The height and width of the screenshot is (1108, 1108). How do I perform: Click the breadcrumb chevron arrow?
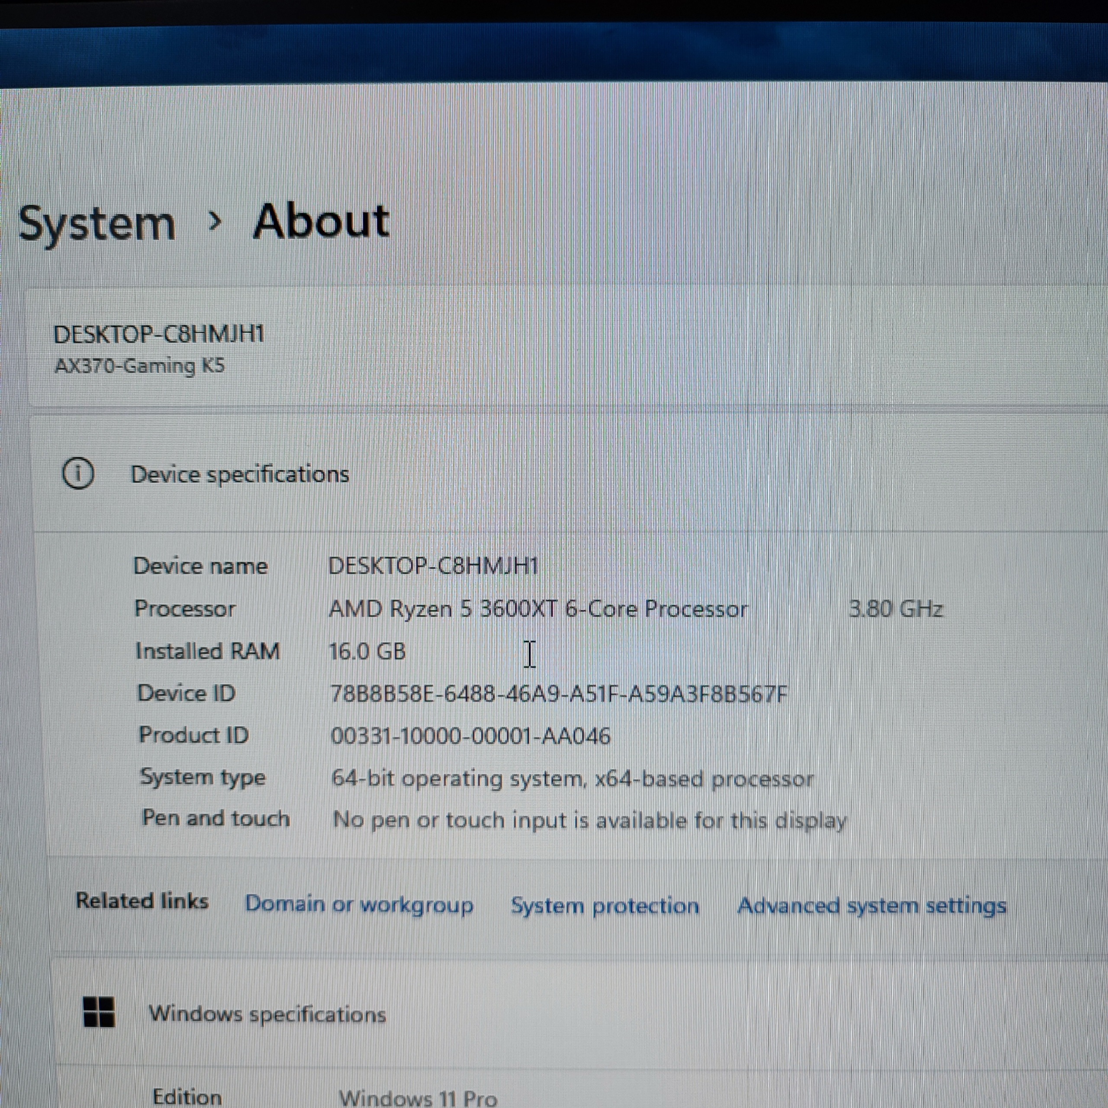point(215,220)
